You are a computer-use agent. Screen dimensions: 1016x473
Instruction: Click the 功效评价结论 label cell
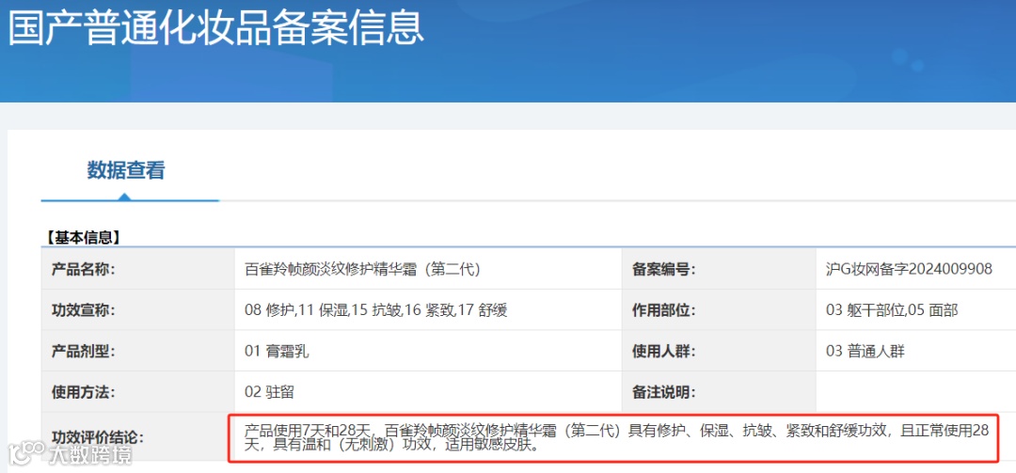point(137,436)
